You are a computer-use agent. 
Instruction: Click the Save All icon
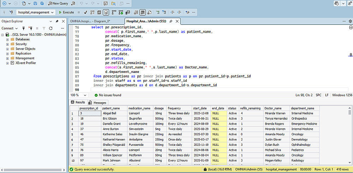42,3
